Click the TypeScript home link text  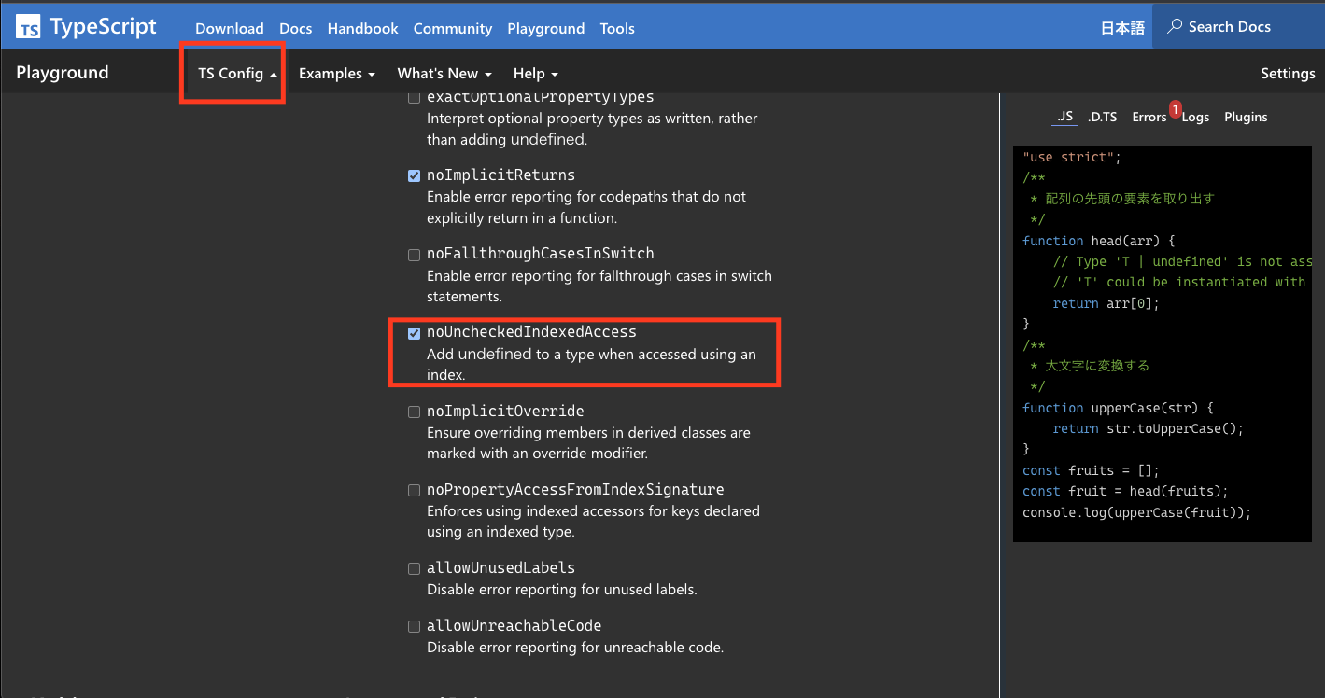click(x=104, y=26)
